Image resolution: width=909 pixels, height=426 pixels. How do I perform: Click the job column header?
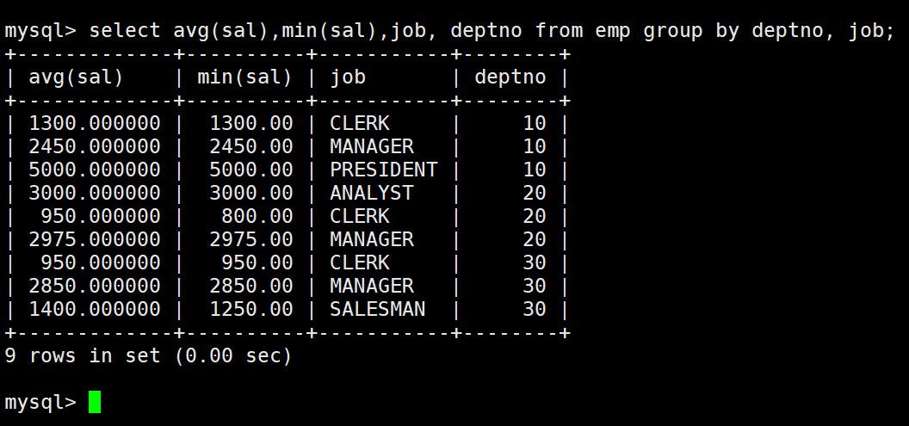[348, 78]
